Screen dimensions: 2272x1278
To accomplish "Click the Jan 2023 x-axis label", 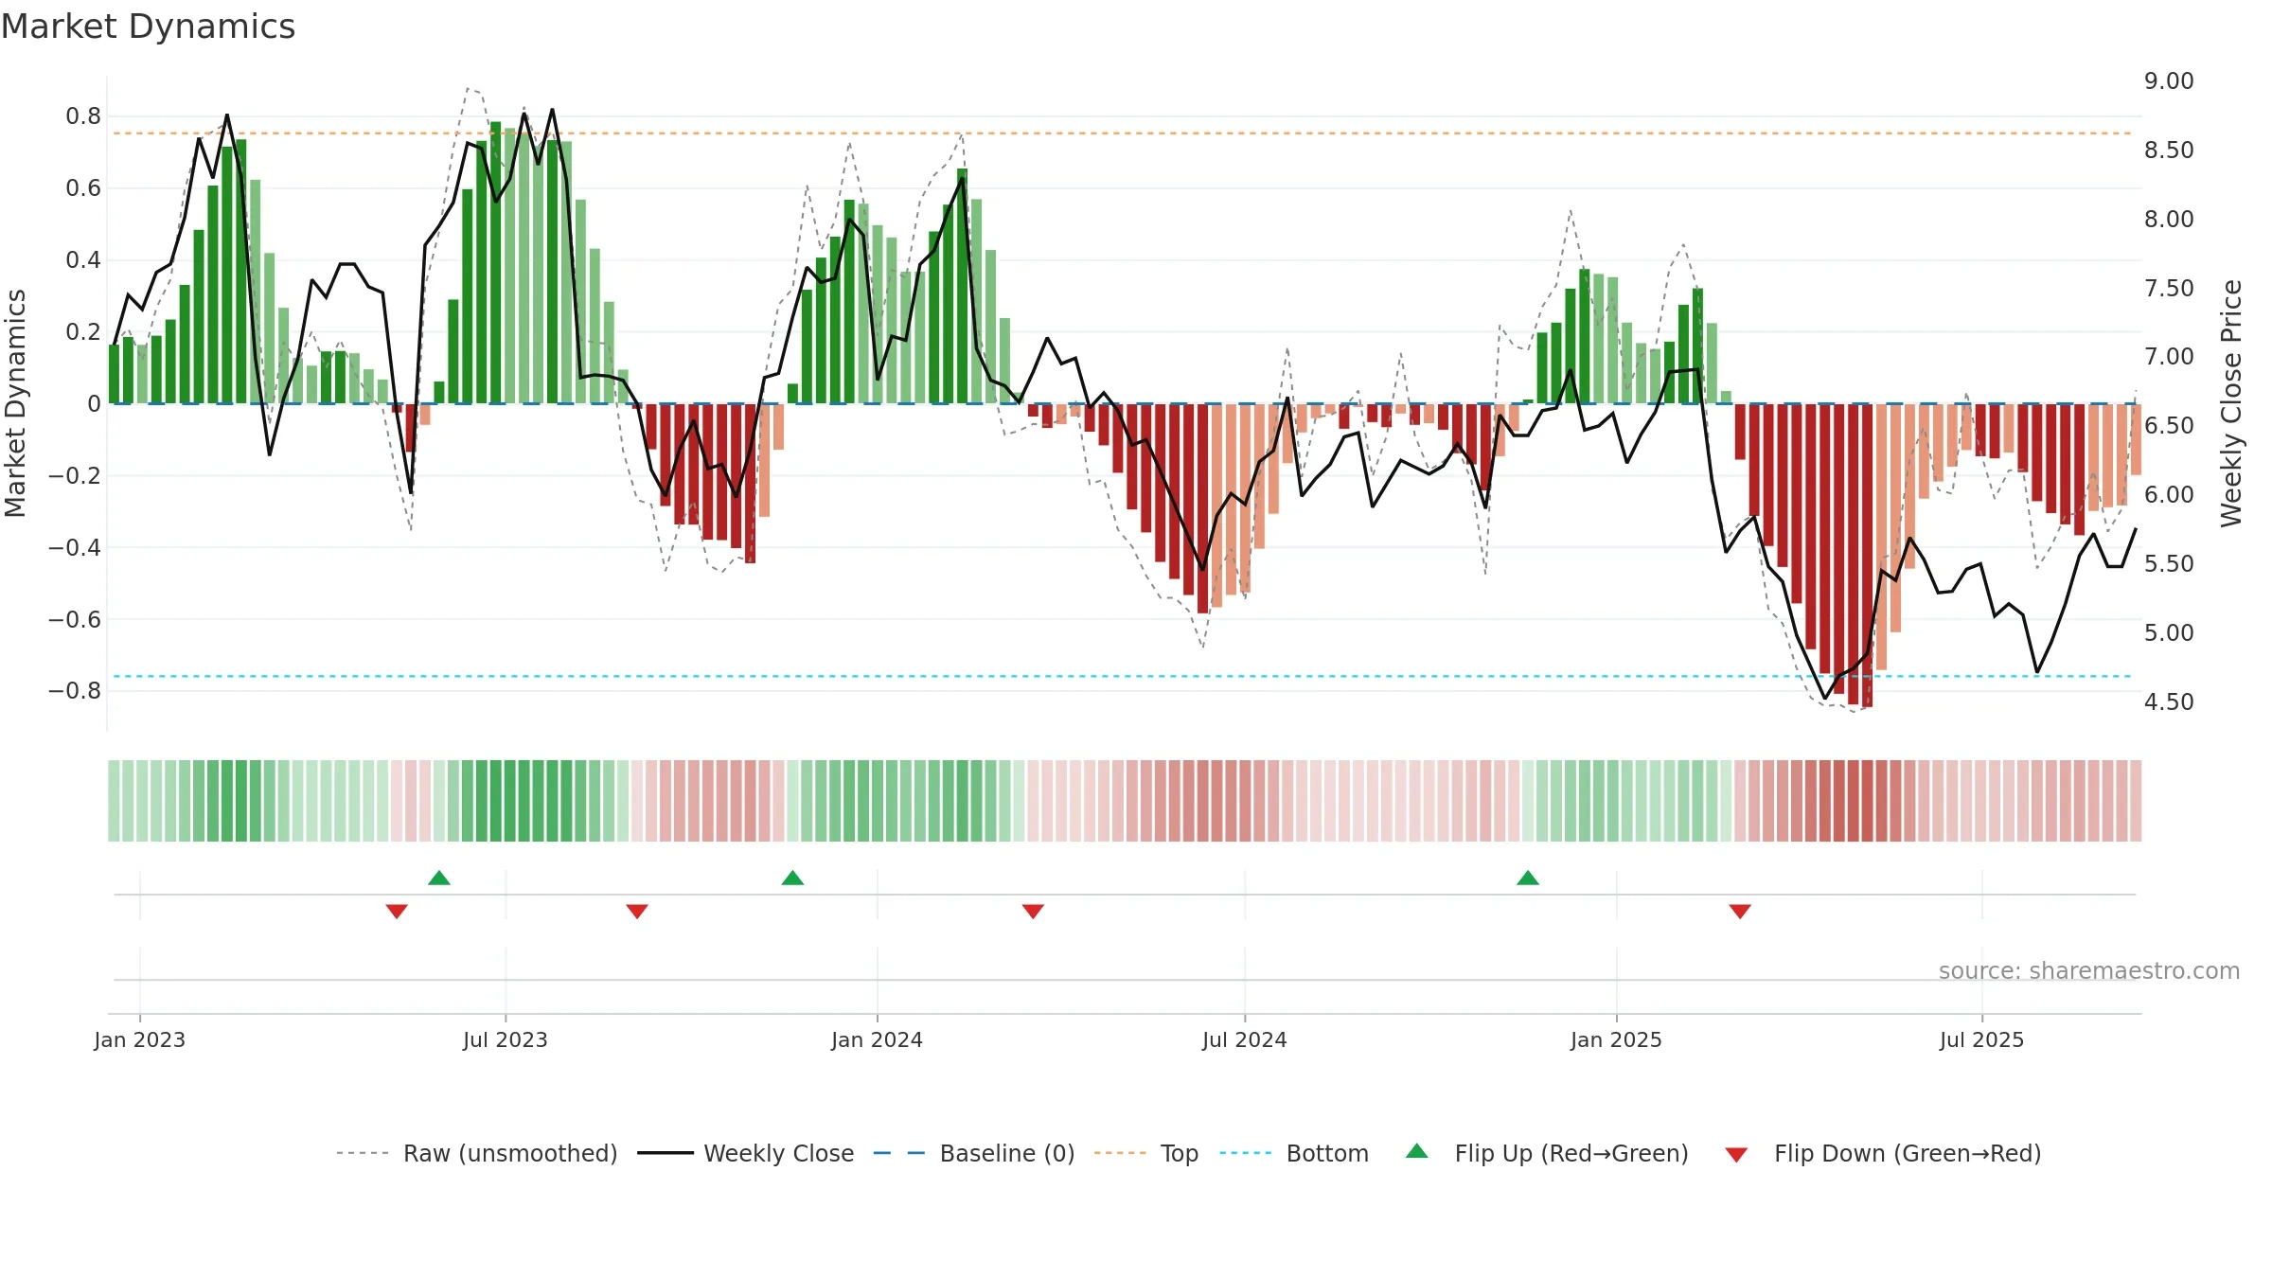I will 140,1039.
